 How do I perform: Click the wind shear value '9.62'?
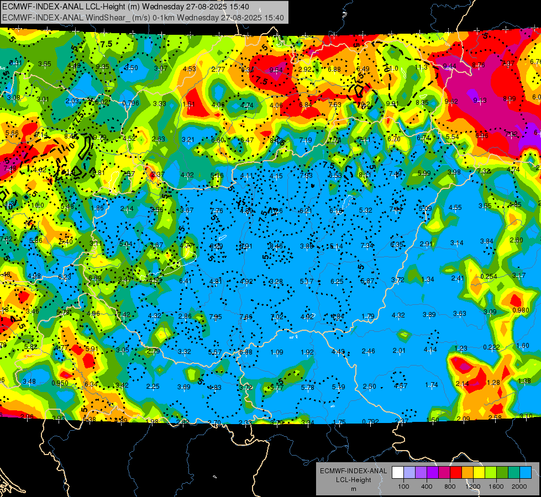(451, 102)
